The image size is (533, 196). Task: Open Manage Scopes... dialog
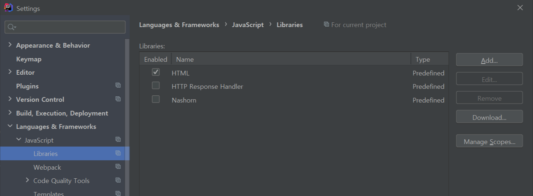click(x=489, y=141)
